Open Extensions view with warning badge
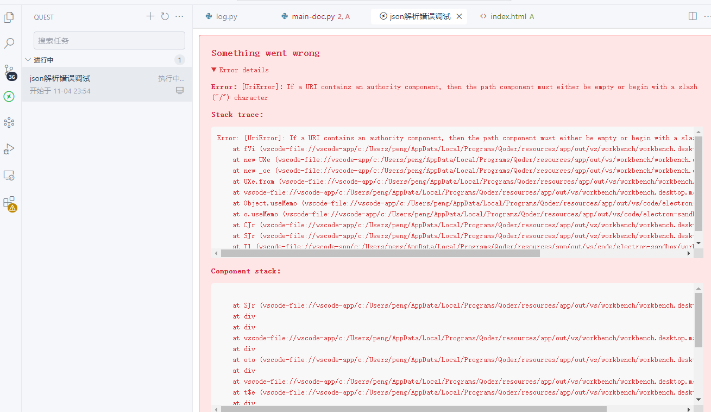This screenshot has height=412, width=711. (9, 203)
